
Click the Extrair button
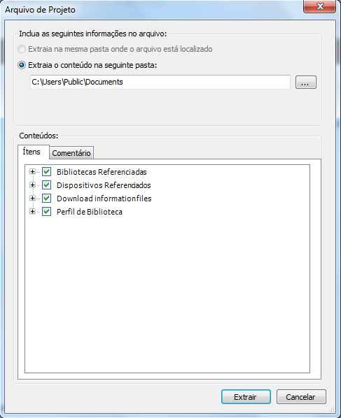pyautogui.click(x=246, y=397)
